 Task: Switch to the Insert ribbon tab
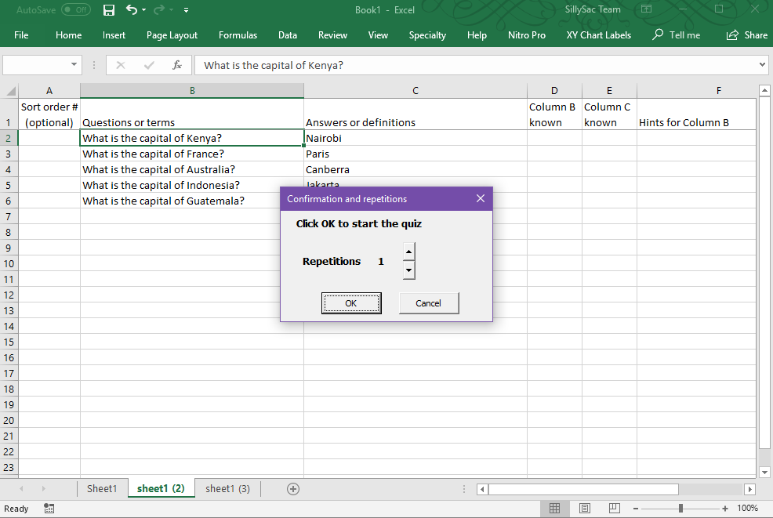point(114,35)
